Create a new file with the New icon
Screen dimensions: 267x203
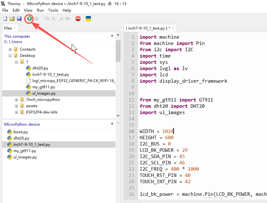point(5,19)
